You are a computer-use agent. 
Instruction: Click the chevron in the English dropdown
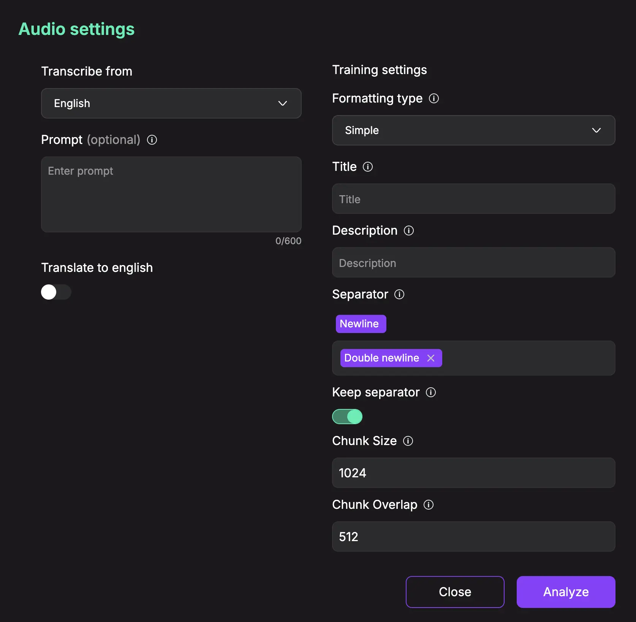[x=282, y=103]
